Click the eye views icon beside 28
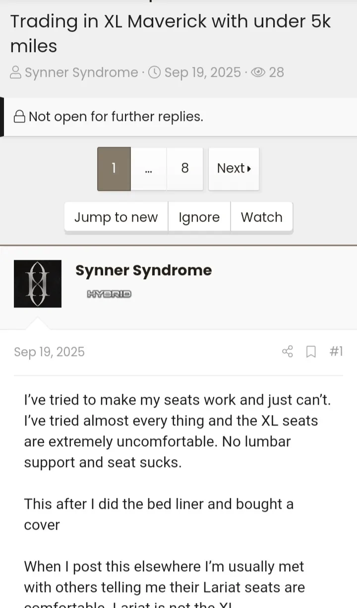 258,72
